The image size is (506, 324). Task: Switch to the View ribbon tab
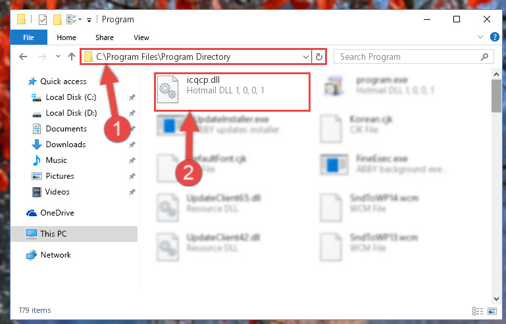141,37
